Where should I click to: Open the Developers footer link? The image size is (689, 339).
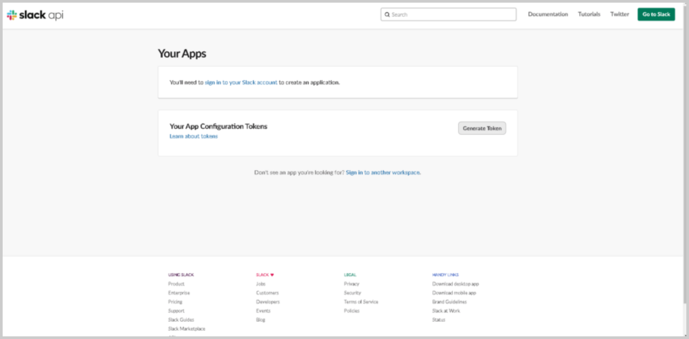point(268,302)
